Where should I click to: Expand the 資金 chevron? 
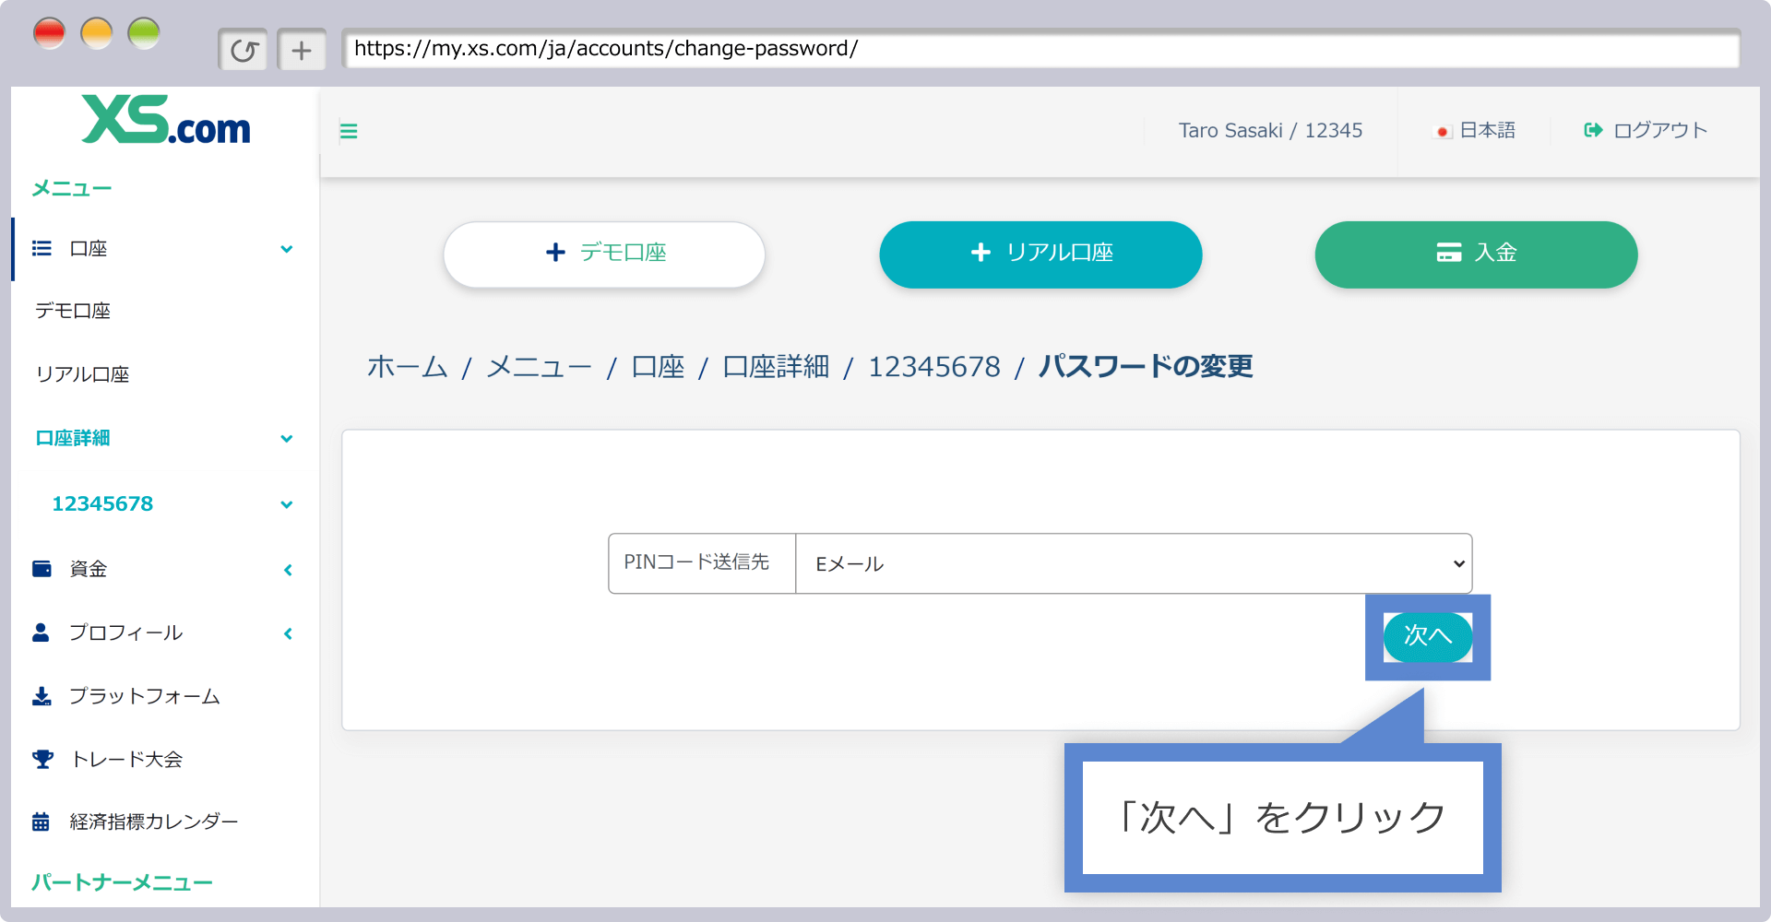click(288, 570)
